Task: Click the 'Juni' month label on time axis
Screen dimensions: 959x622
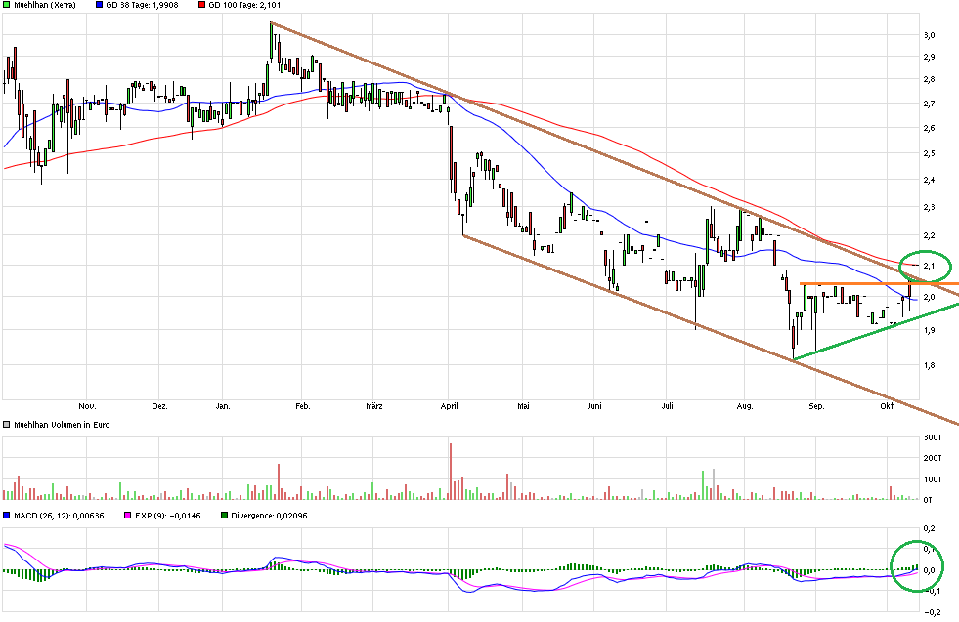Action: pyautogui.click(x=593, y=406)
